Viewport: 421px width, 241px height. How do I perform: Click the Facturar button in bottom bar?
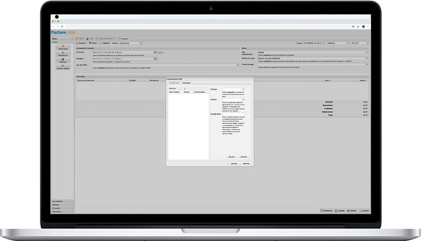point(352,211)
